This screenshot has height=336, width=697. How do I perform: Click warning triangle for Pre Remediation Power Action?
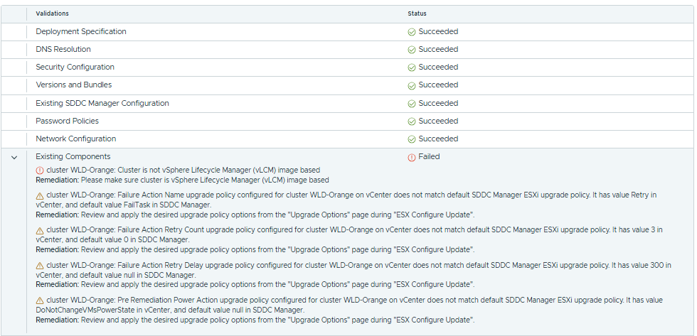click(x=40, y=301)
